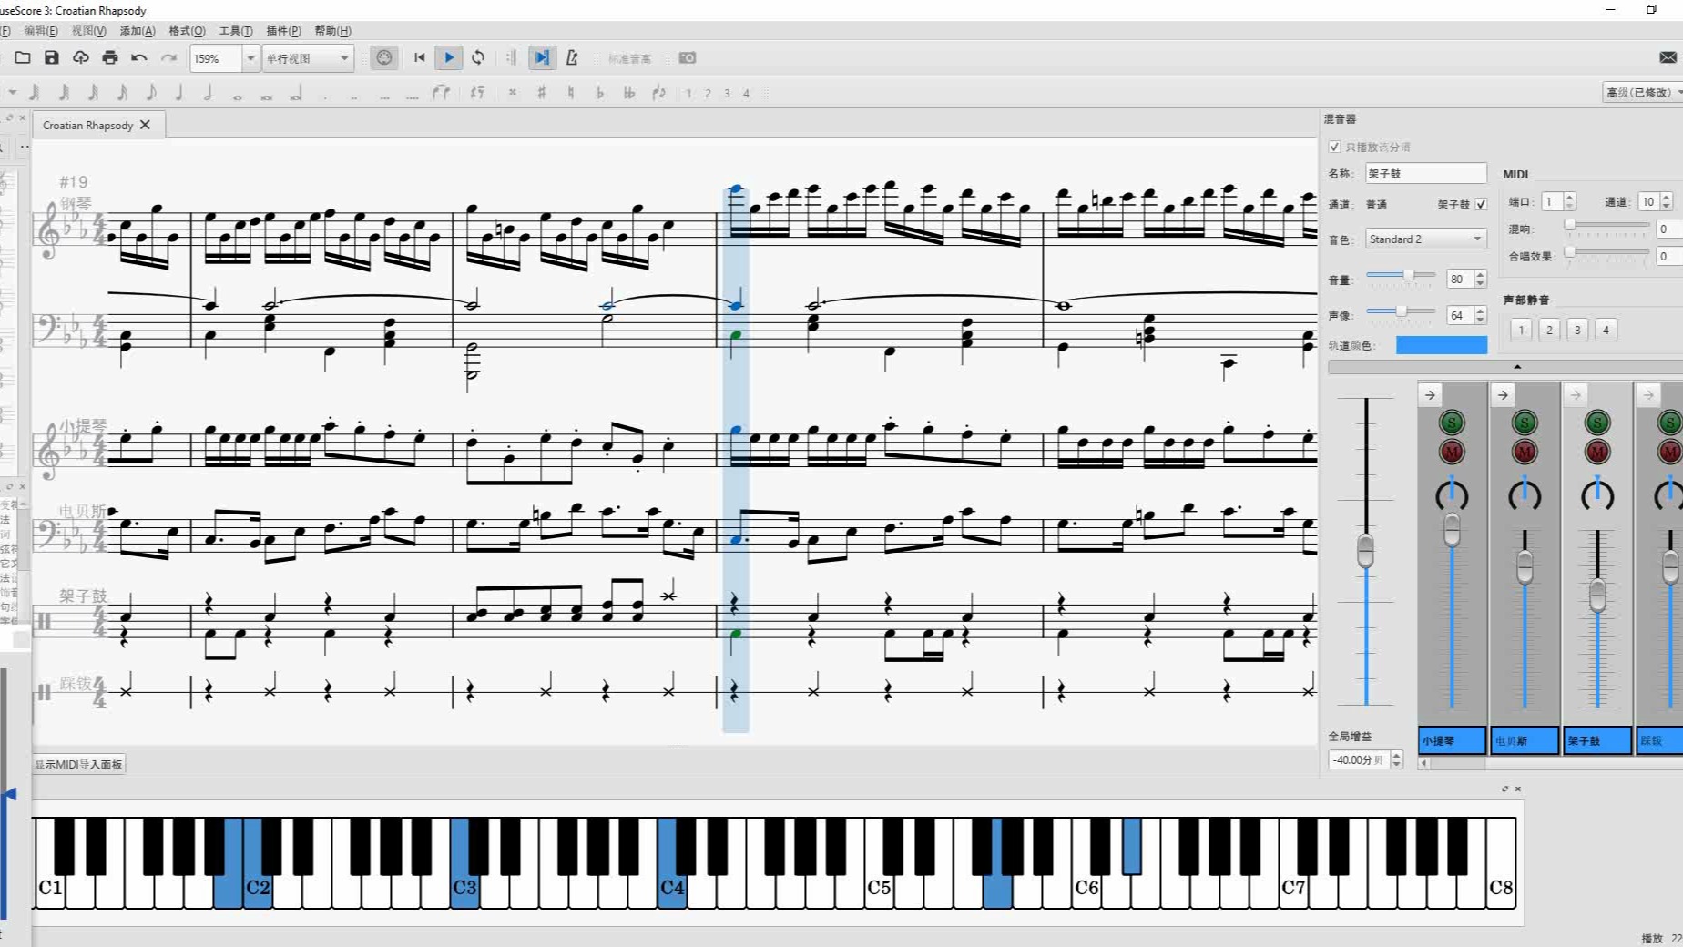Apply the double sharp accidental

pyautogui.click(x=513, y=92)
